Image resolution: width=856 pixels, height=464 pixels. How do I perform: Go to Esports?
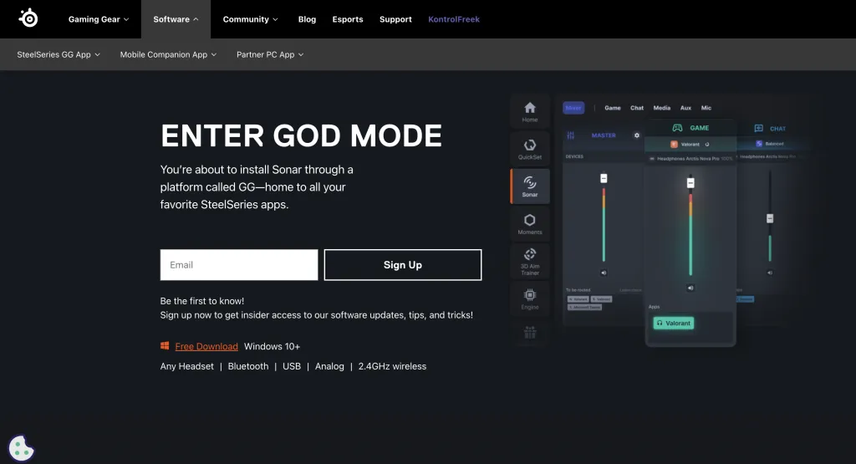[347, 19]
